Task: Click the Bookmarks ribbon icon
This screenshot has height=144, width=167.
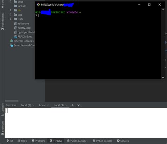Action: [2, 134]
